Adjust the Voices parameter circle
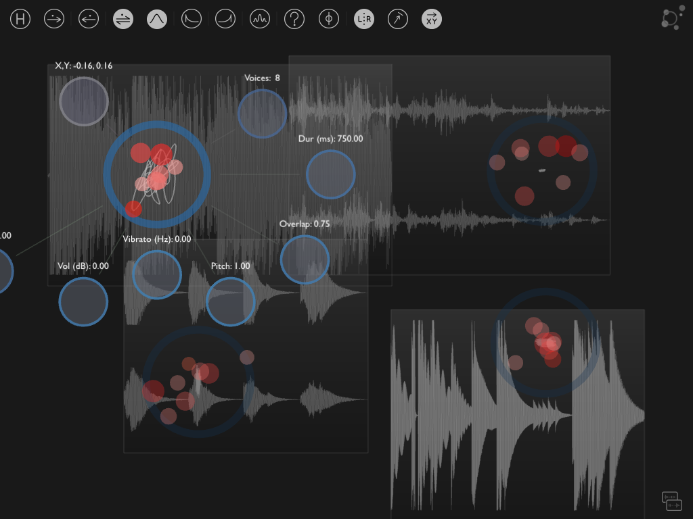 [x=262, y=114]
